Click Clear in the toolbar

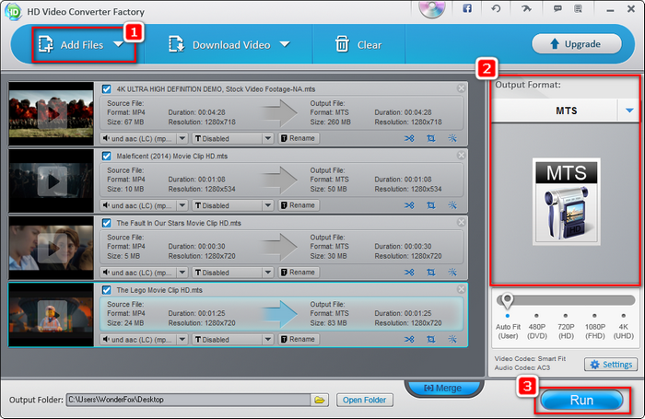[358, 44]
